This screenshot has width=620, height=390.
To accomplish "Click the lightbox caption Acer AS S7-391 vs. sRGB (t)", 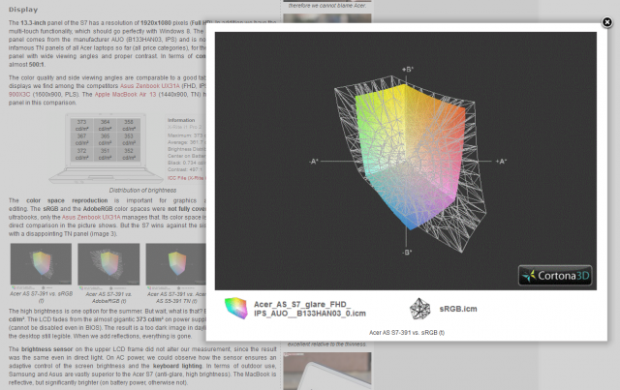I will (x=407, y=333).
